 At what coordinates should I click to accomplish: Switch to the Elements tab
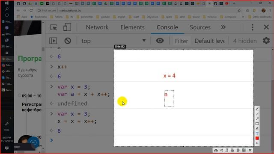click(132, 27)
